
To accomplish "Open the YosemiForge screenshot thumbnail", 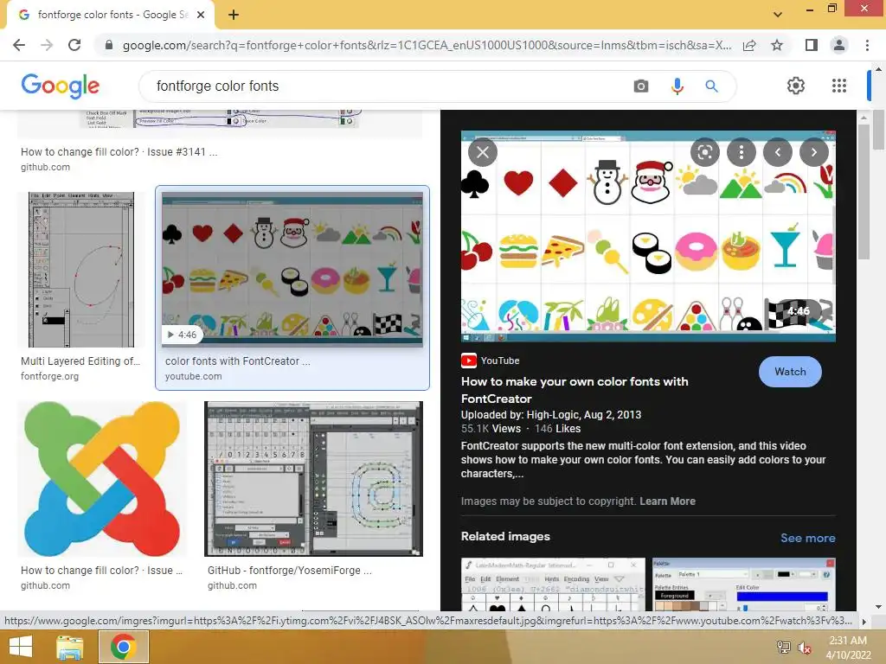I will point(313,479).
